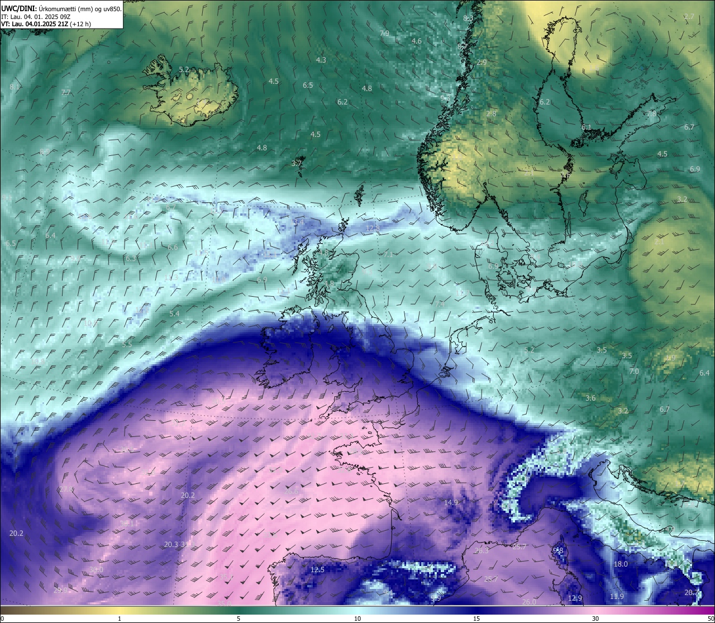Click the legend tick label '30'
Viewport: 715px width, 623px height.
[595, 618]
